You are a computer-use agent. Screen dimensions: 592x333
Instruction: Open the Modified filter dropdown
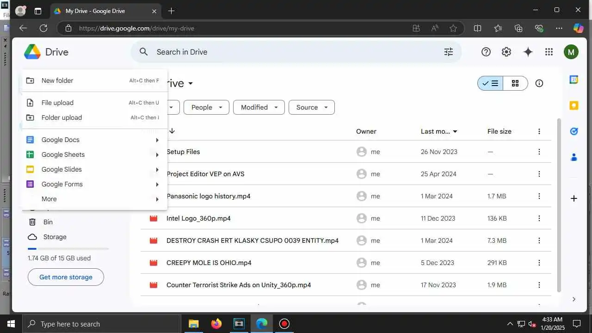tap(259, 107)
